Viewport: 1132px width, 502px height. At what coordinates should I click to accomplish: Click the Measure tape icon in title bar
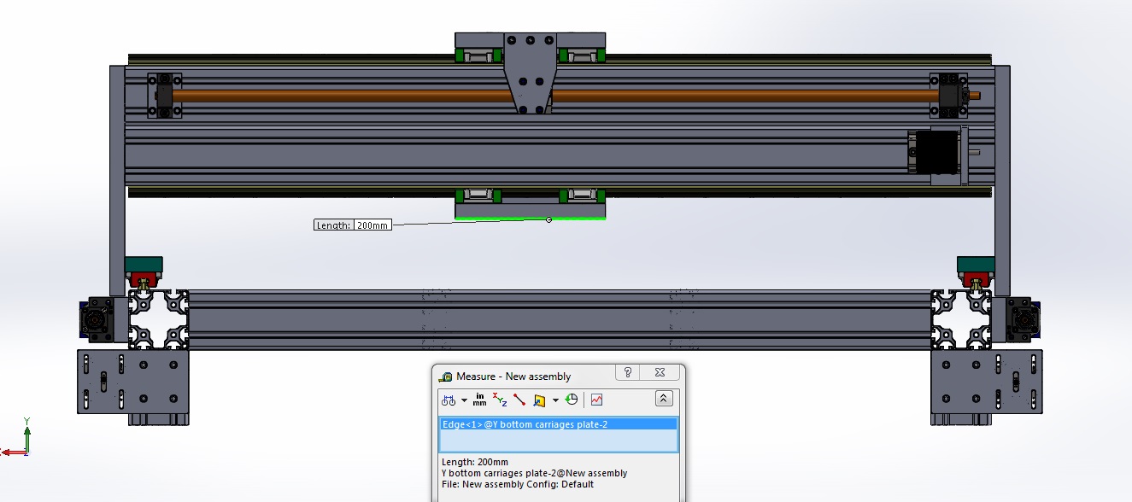[446, 376]
